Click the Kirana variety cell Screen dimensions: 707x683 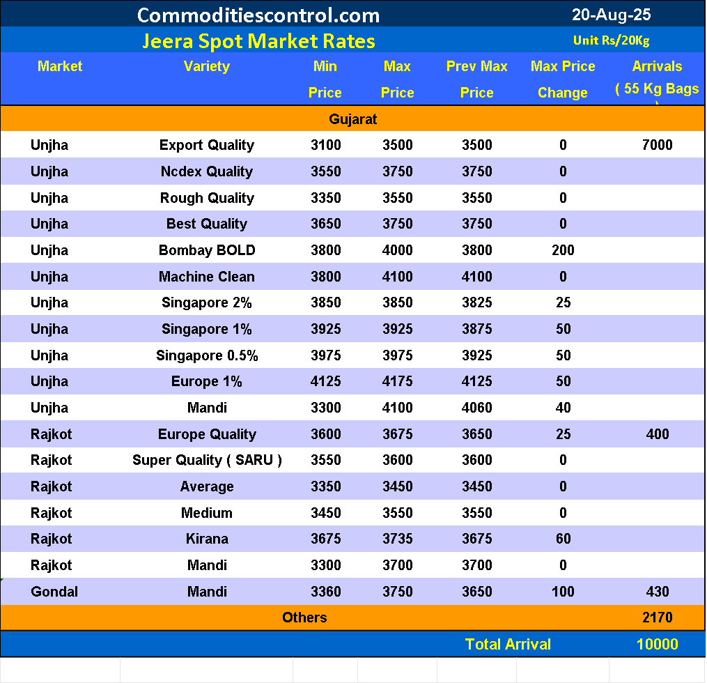[207, 539]
